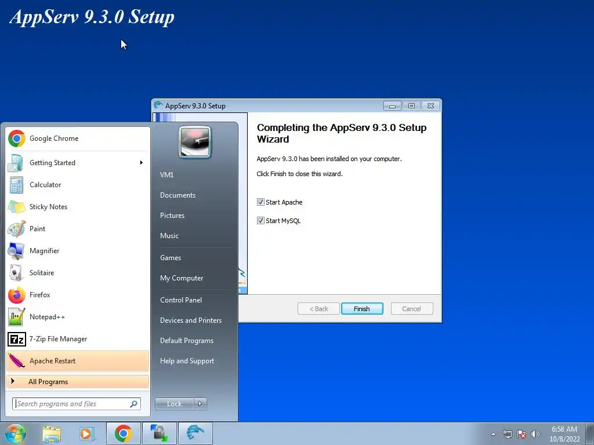
Task: Open the Notepad++ icon
Action: 17,317
